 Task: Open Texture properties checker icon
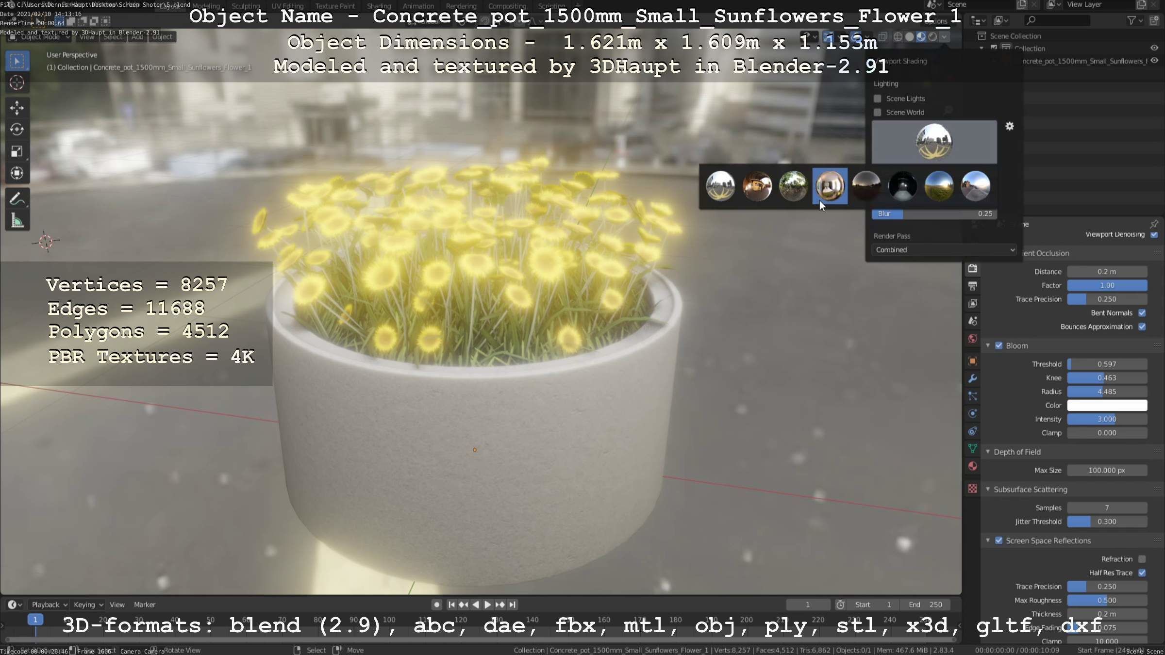click(972, 489)
